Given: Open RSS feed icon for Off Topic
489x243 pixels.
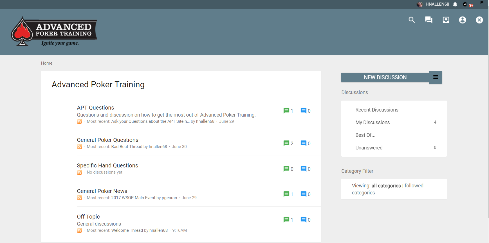Looking at the screenshot, I should 80,230.
